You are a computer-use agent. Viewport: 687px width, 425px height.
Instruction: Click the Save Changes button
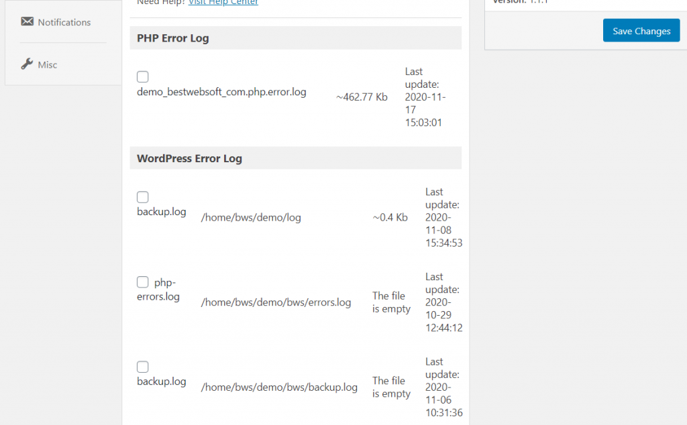[x=641, y=30]
